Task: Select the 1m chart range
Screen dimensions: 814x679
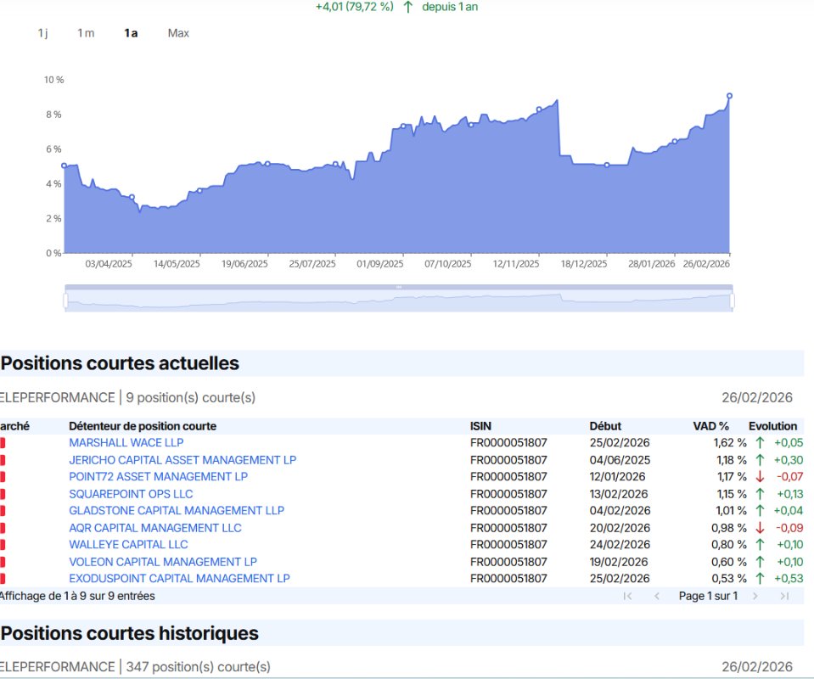Action: point(86,33)
